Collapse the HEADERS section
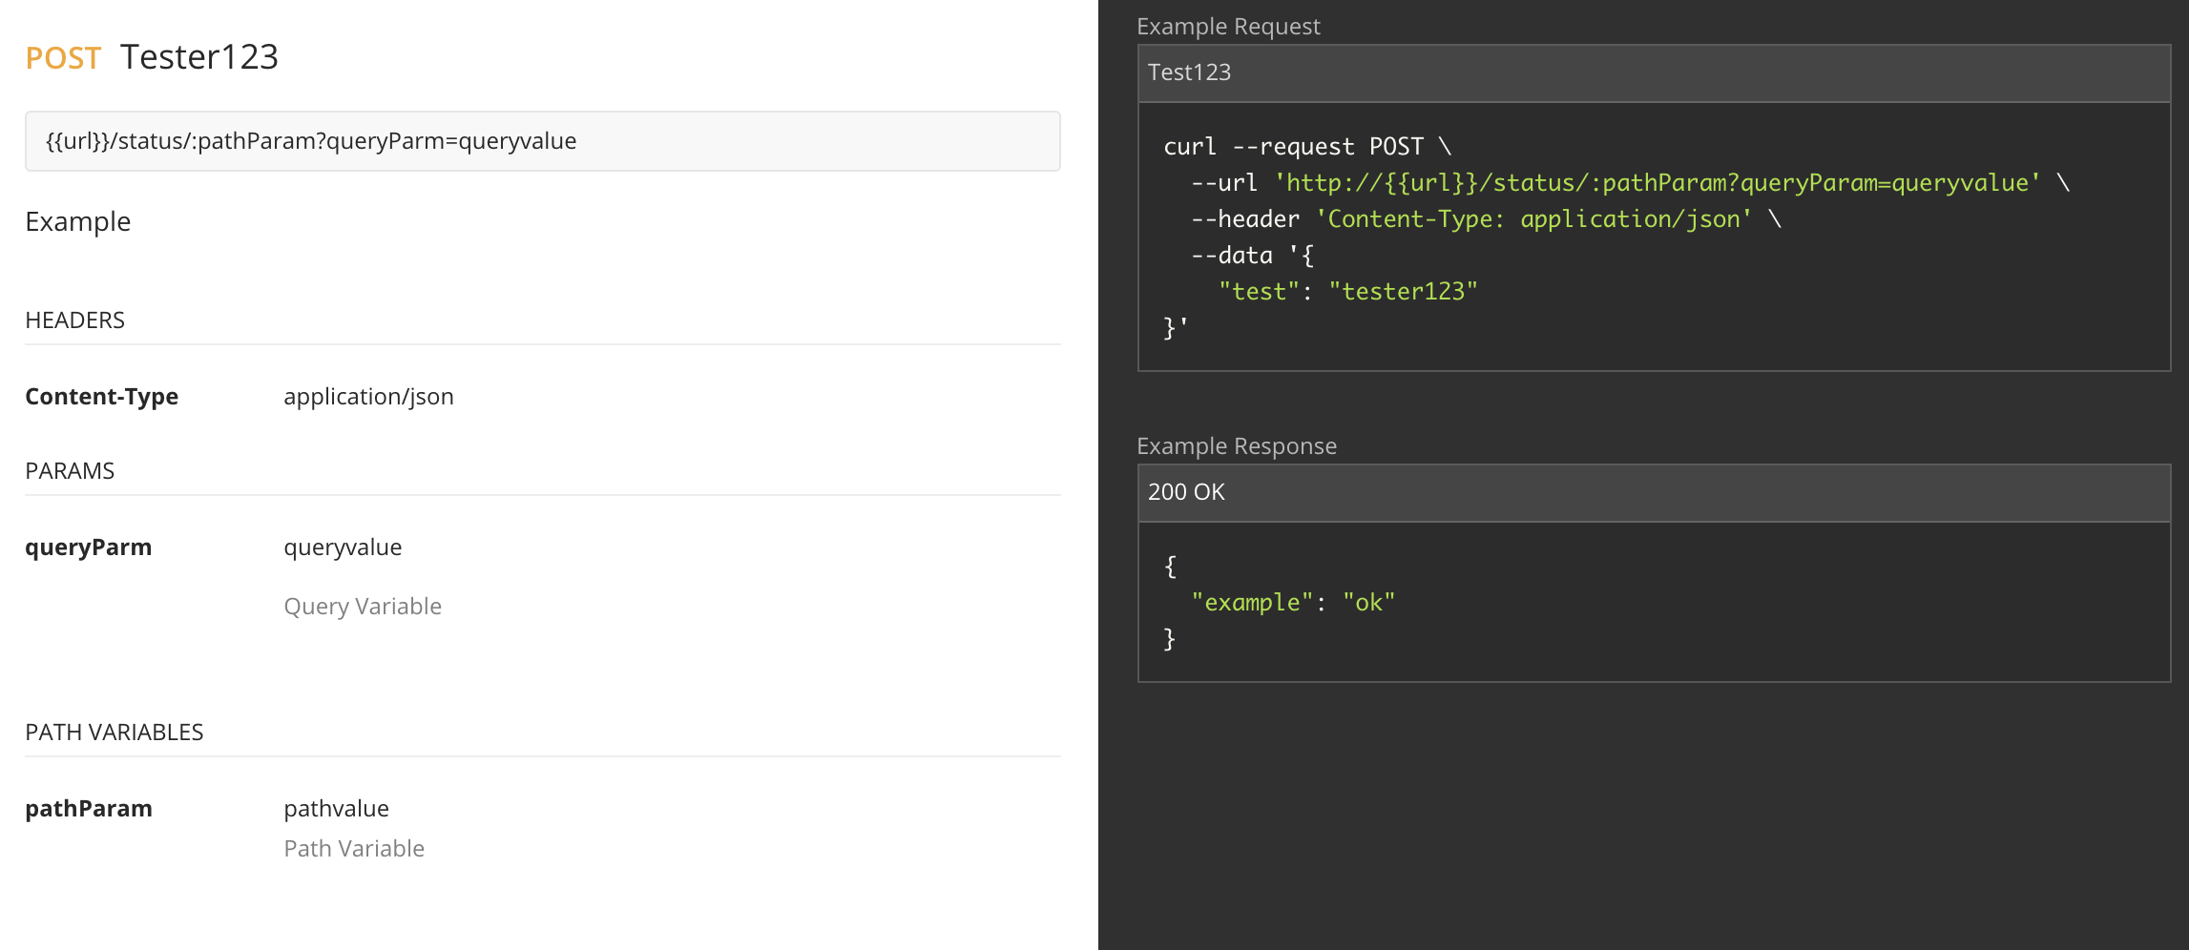This screenshot has height=950, width=2189. click(74, 320)
